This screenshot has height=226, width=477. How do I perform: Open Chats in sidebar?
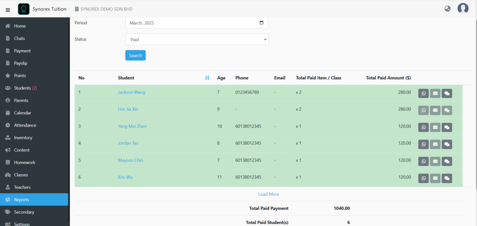[x=34, y=39]
